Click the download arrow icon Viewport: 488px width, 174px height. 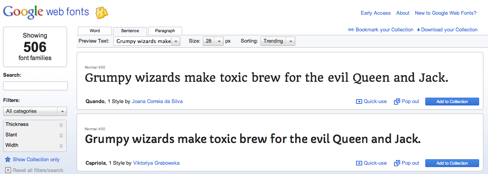coord(418,30)
